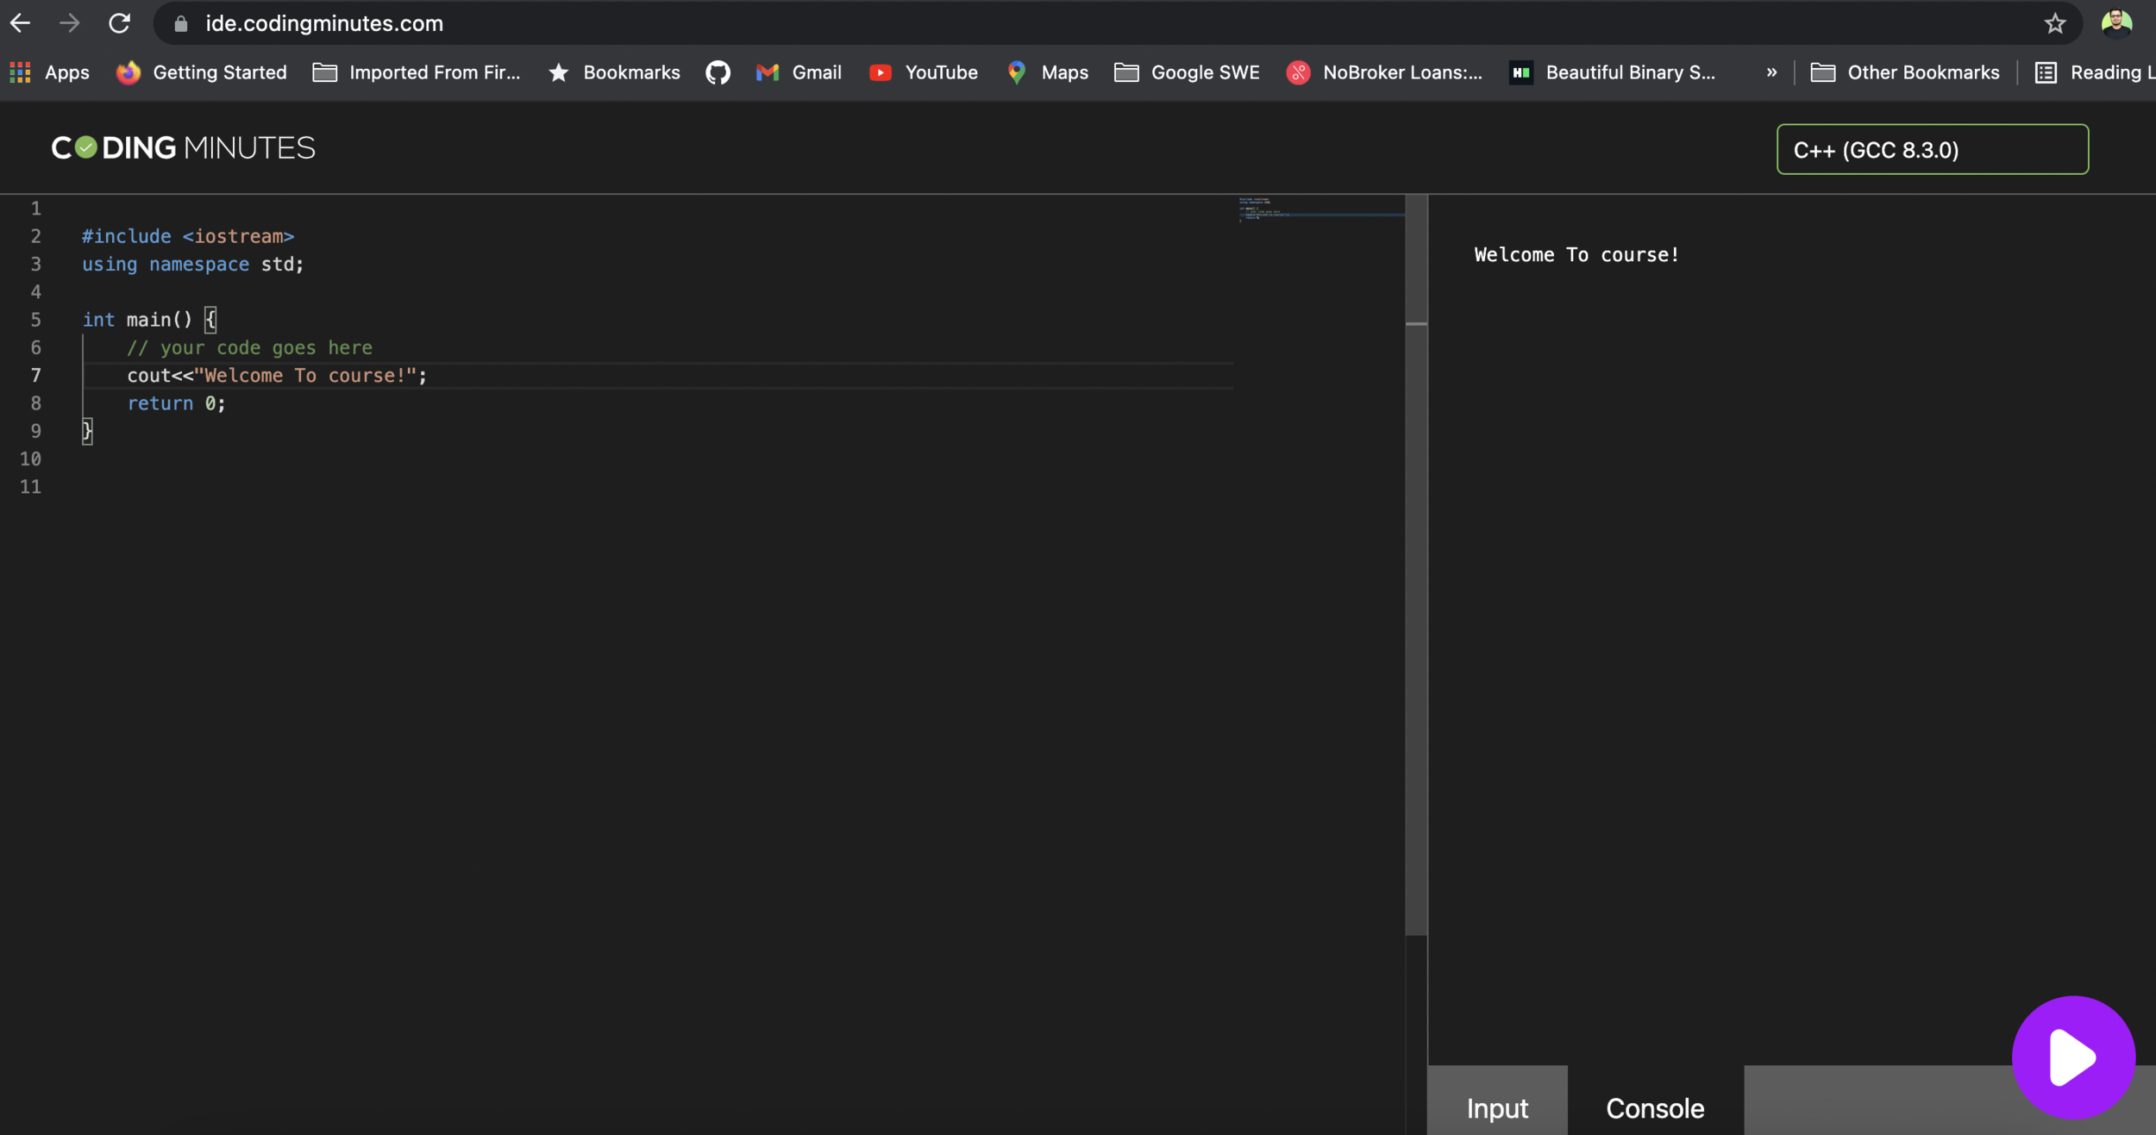The image size is (2156, 1135).
Task: Expand the Google SWE bookmark folder
Action: (x=1187, y=72)
